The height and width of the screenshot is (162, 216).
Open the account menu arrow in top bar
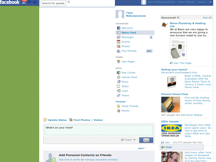click(x=210, y=2)
